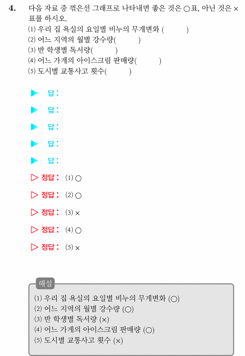Click red 정답 triangle beside (5) ×
Viewport: 245px width, 356px height.
tap(34, 247)
